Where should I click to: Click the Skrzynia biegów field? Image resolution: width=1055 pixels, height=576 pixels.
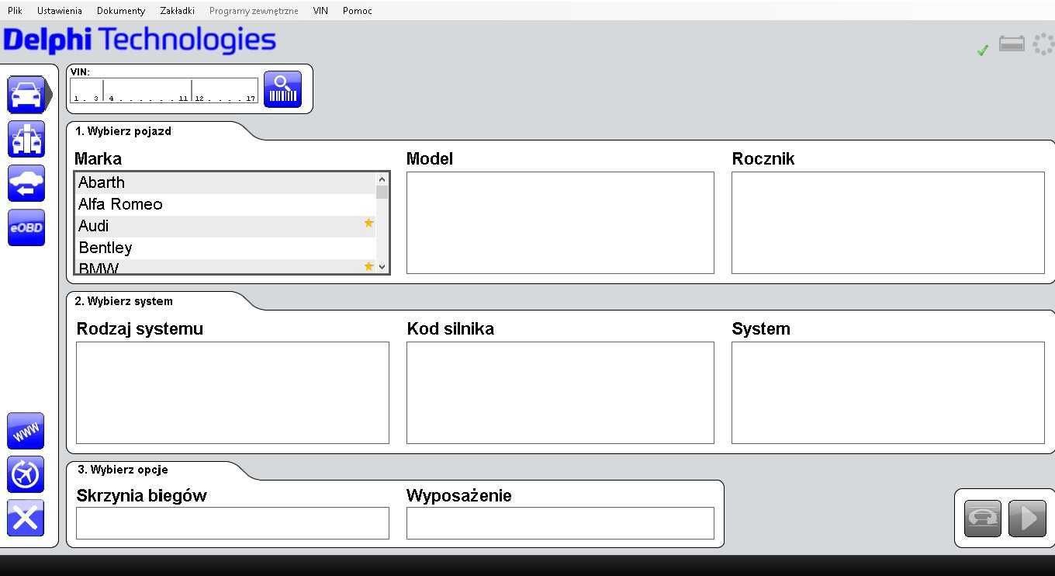pyautogui.click(x=233, y=523)
